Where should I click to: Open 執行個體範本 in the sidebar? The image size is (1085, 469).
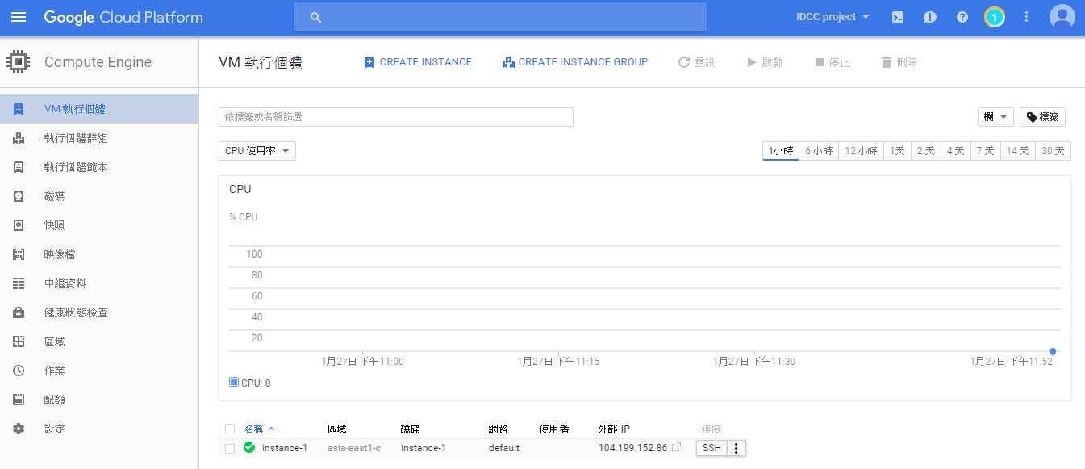pos(99,167)
